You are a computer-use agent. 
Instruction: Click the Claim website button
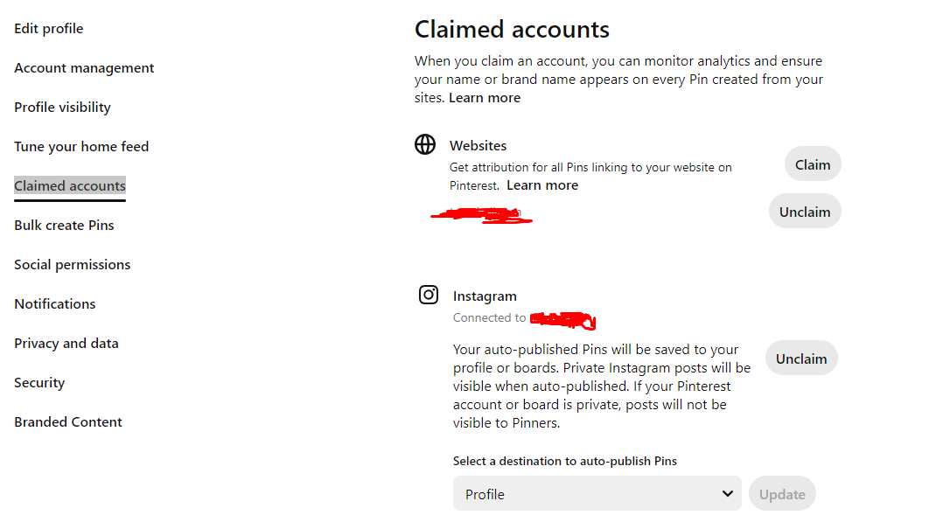pyautogui.click(x=813, y=164)
